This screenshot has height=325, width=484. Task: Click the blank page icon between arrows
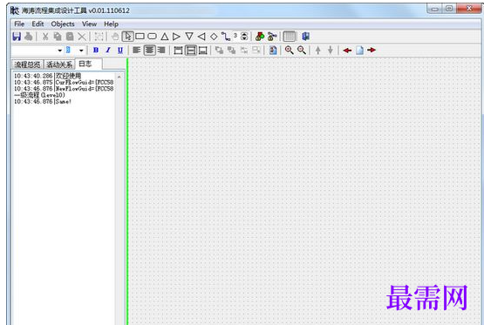pyautogui.click(x=359, y=50)
